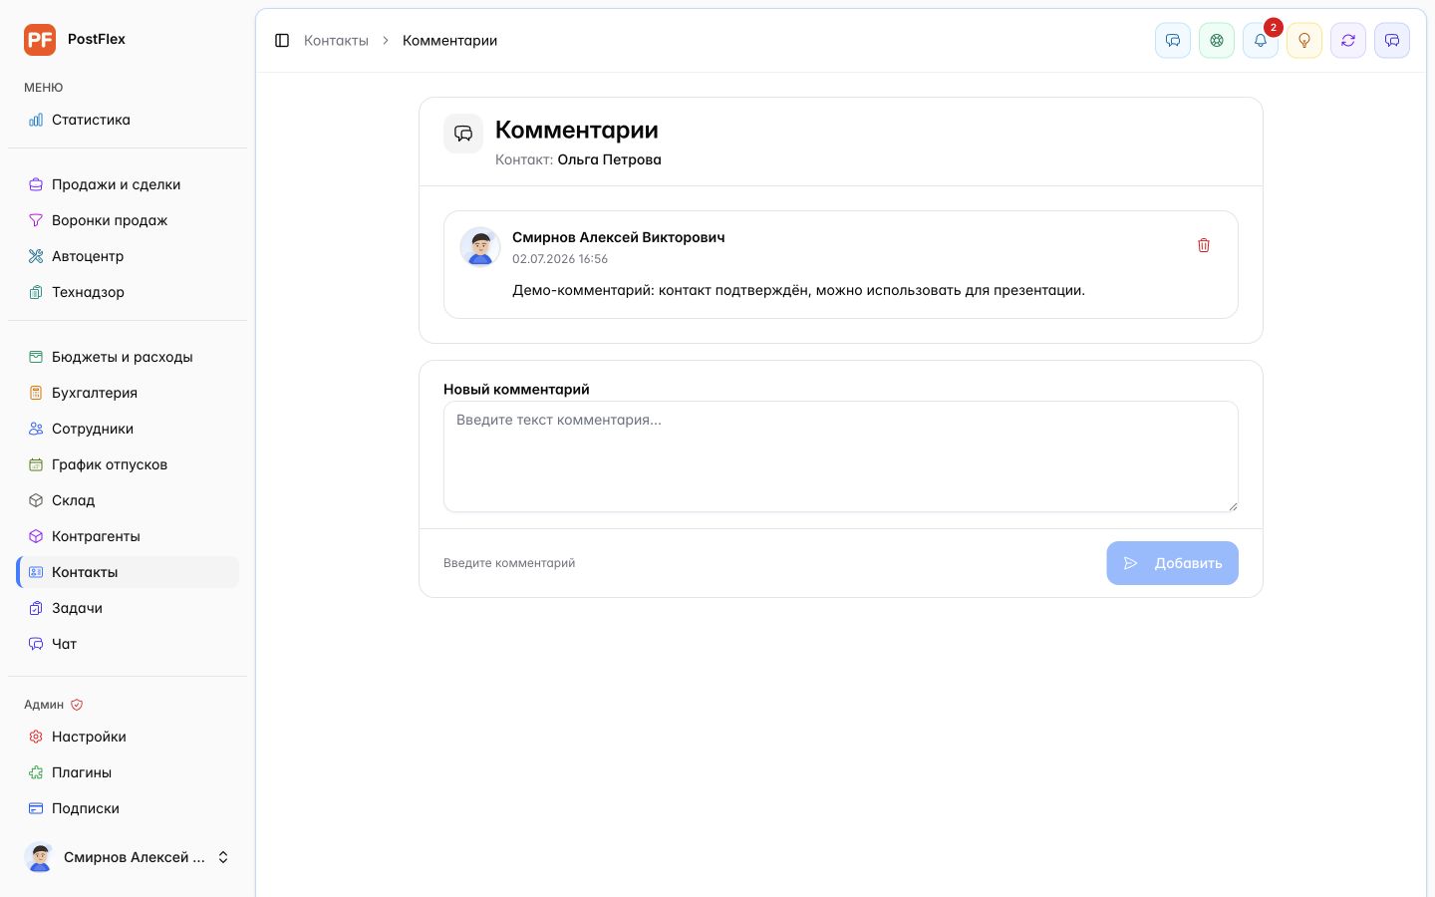Click the Чат bubble icon in sidebar
Viewport: 1435px width, 897px height.
point(36,644)
